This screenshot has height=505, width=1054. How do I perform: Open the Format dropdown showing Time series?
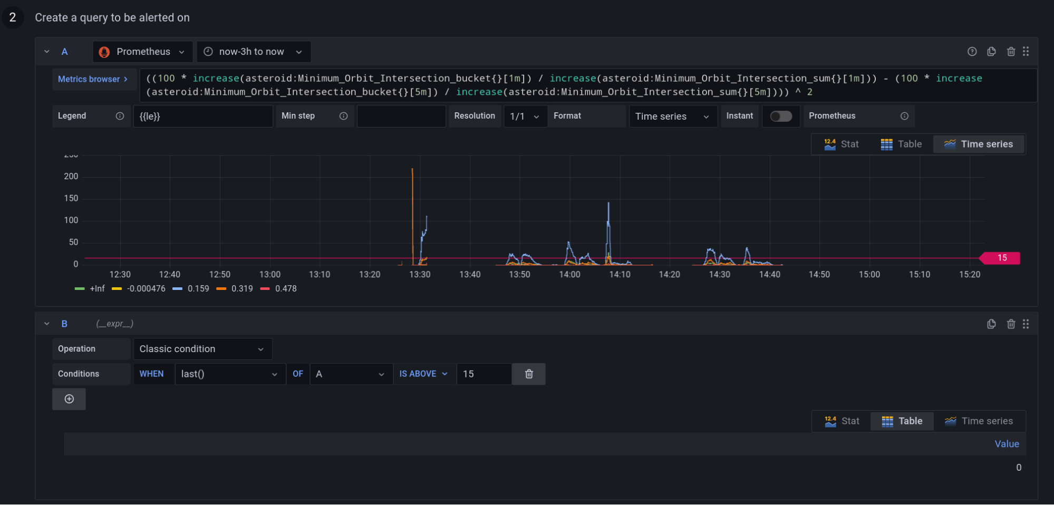pos(673,116)
